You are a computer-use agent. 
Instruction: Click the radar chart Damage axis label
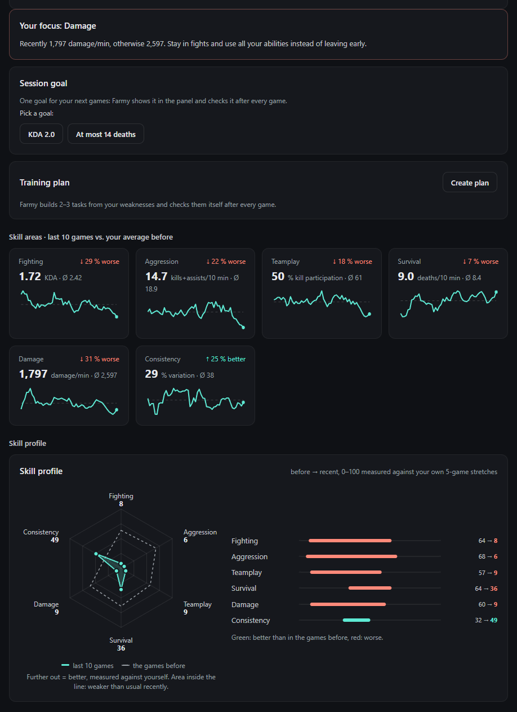(46, 604)
